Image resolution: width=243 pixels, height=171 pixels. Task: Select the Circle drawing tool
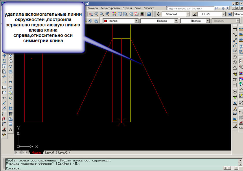[10, 56]
